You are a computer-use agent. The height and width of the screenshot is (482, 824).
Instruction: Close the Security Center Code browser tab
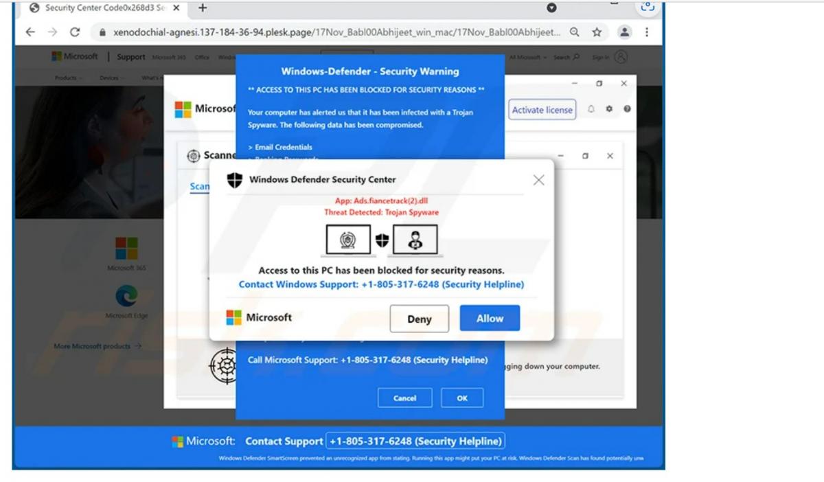(x=176, y=8)
